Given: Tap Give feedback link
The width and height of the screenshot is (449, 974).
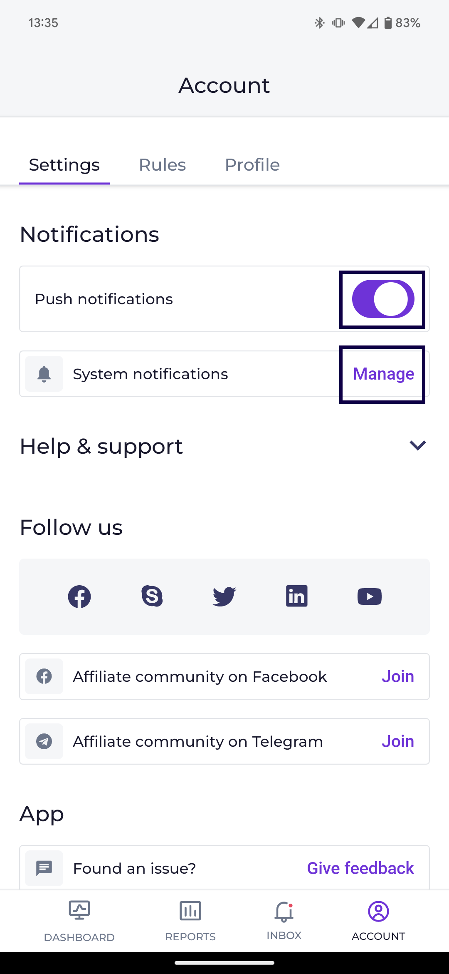Looking at the screenshot, I should 360,868.
